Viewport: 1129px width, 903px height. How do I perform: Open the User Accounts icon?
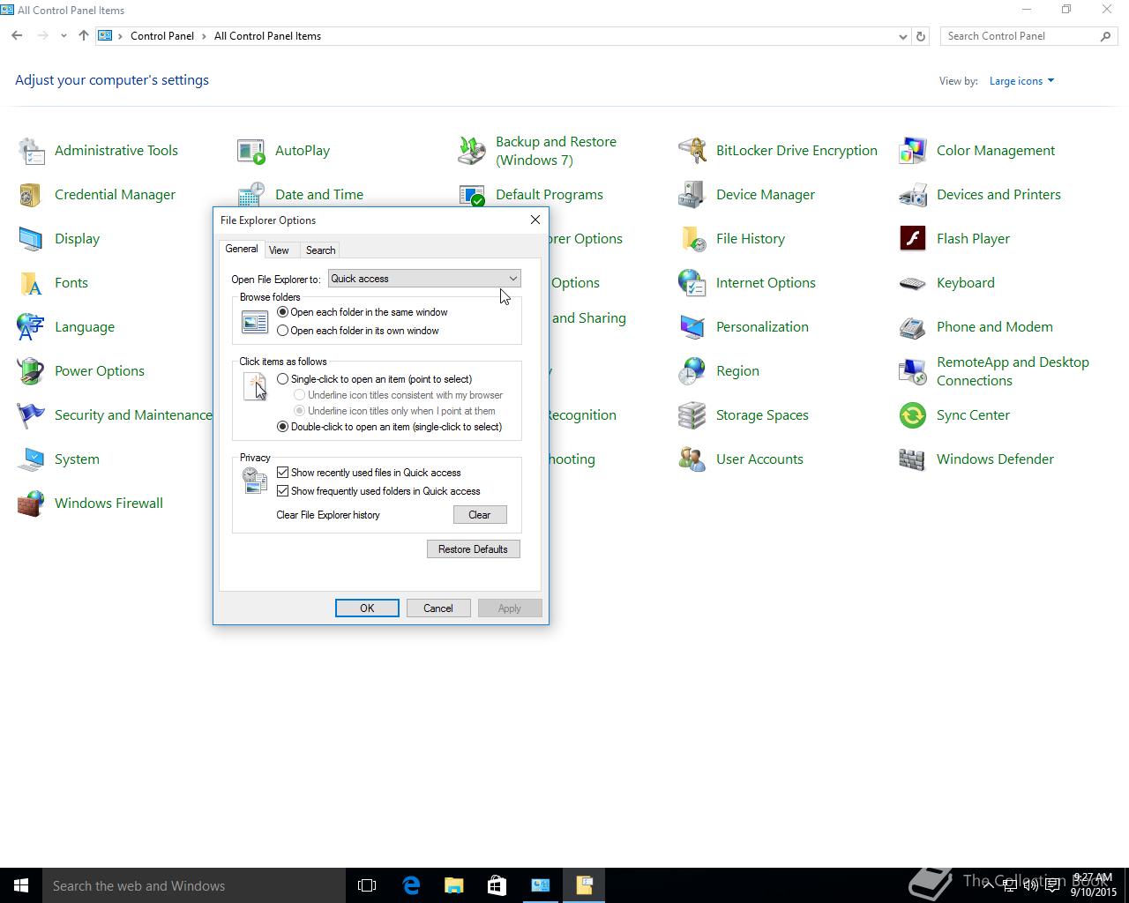click(x=692, y=459)
